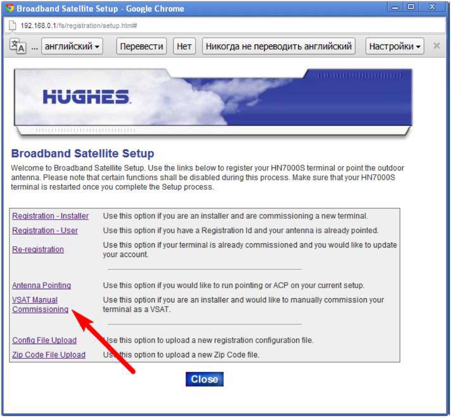Click the Hughes logo banner
The height and width of the screenshot is (417, 451).
point(213,101)
